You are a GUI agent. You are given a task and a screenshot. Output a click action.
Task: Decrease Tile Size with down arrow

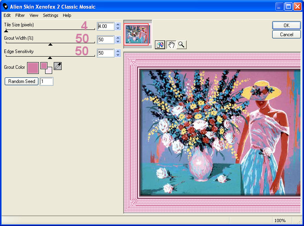118,28
